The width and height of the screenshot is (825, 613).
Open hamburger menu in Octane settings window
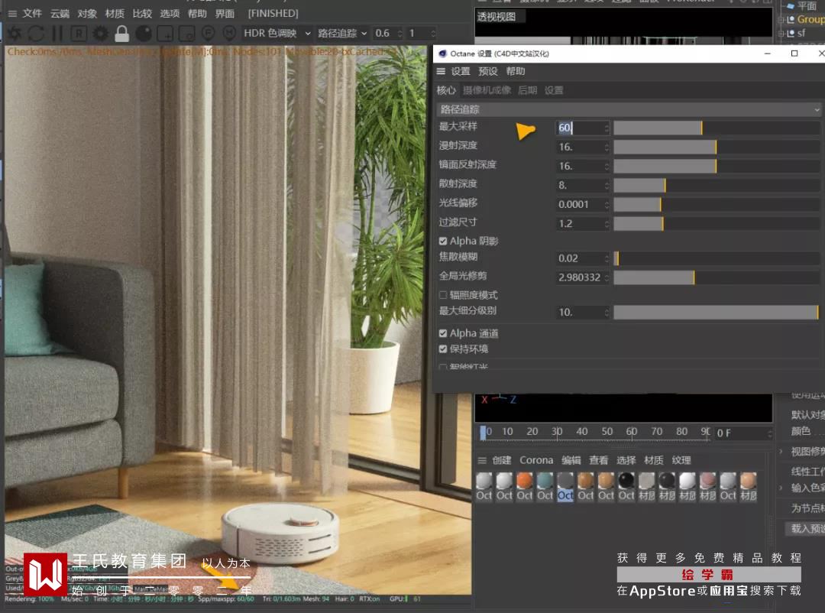pos(441,71)
